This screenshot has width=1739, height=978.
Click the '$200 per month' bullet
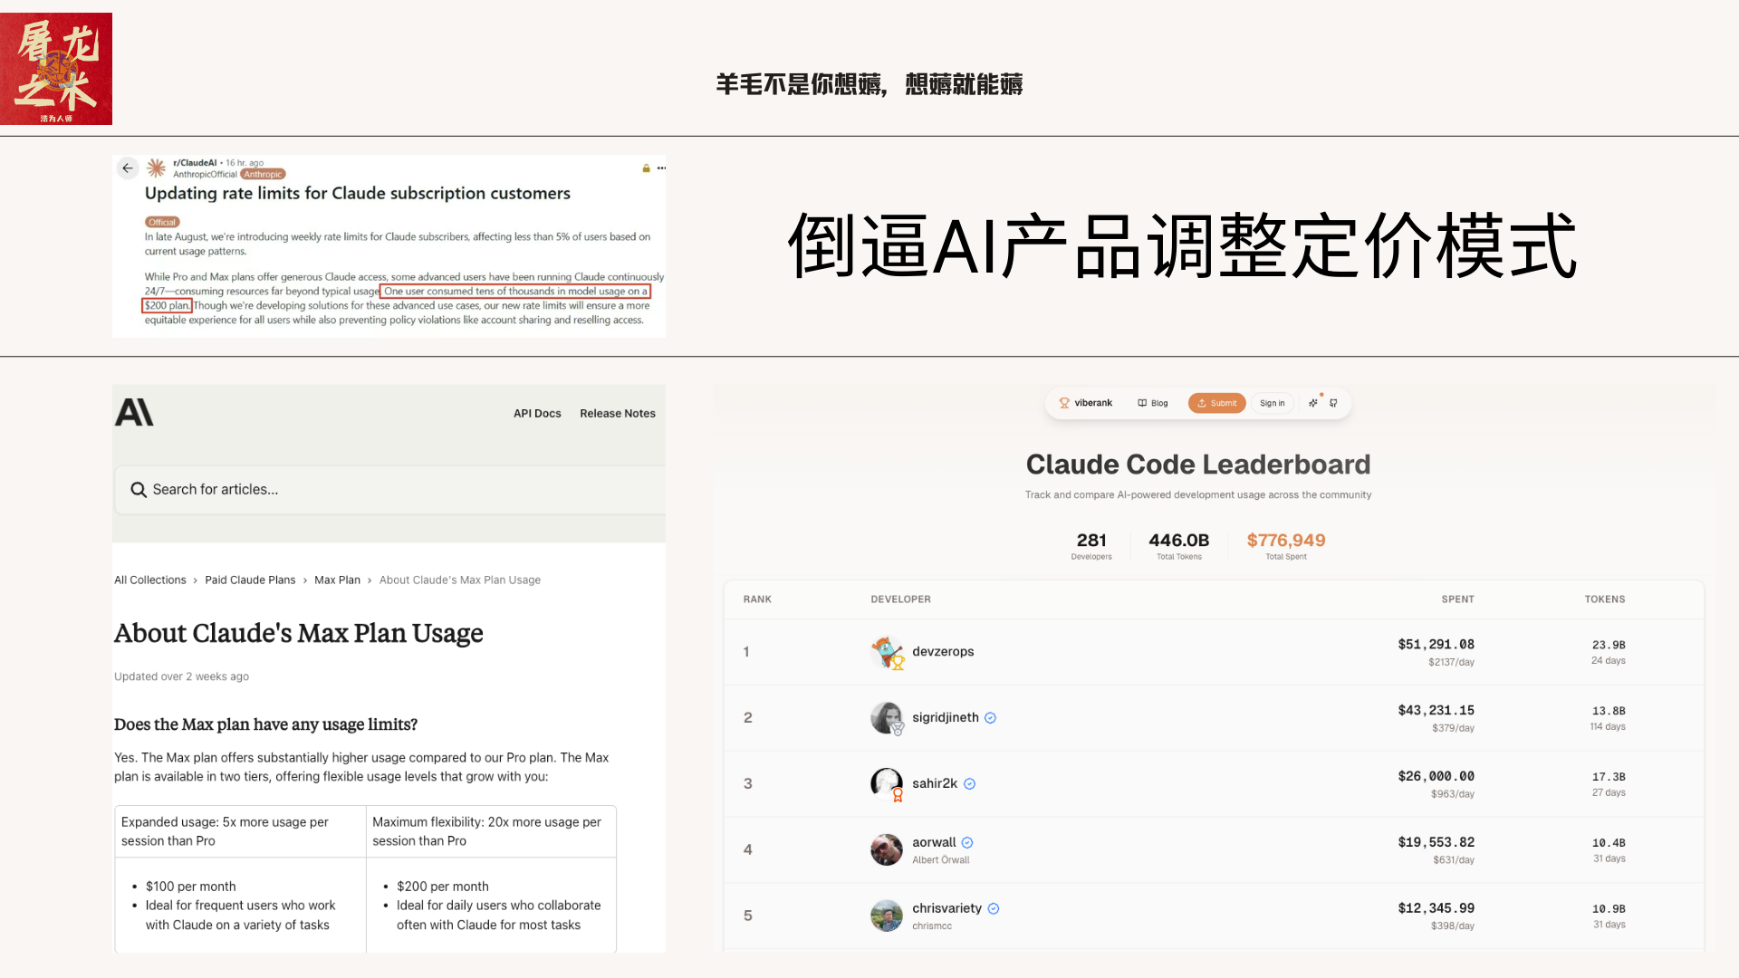(x=442, y=887)
